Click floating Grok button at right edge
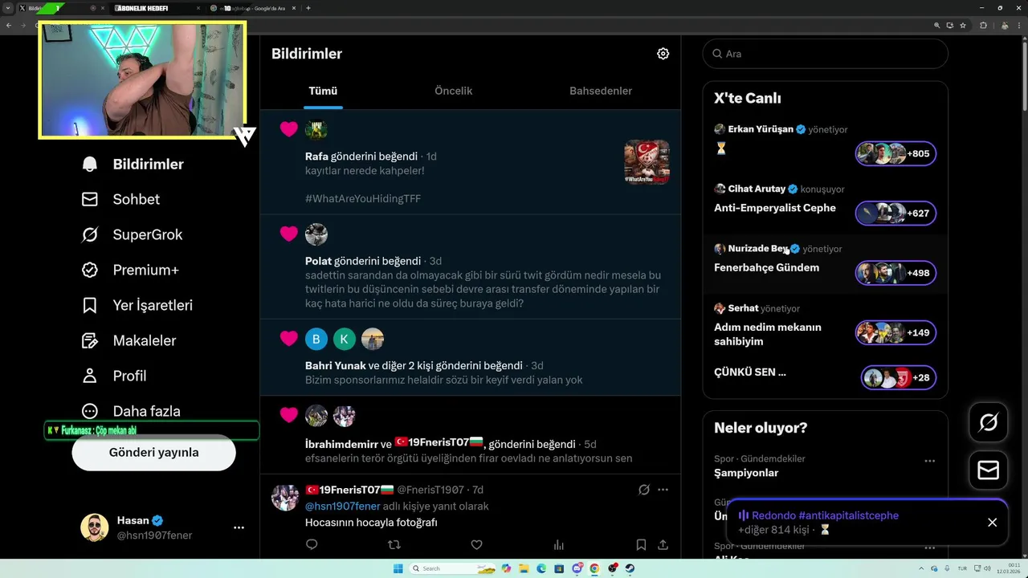1028x578 pixels. [989, 422]
